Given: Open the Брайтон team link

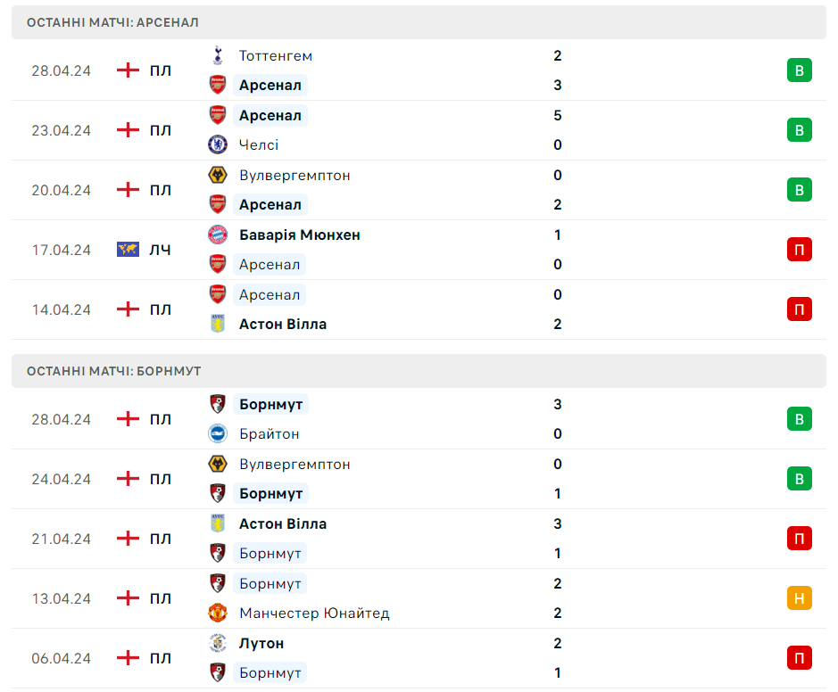Looking at the screenshot, I should coord(269,433).
